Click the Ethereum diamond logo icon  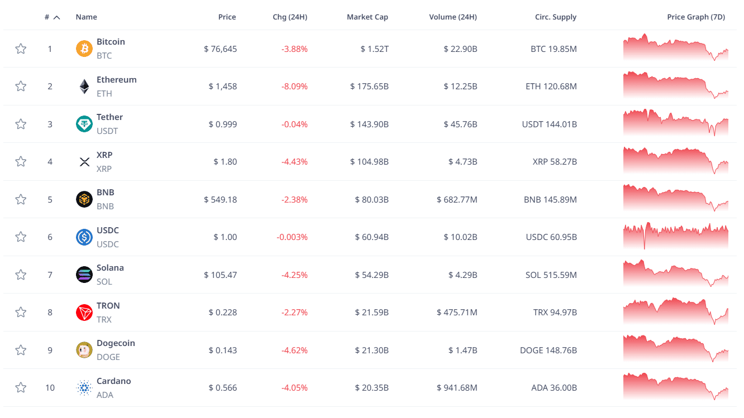coord(84,87)
